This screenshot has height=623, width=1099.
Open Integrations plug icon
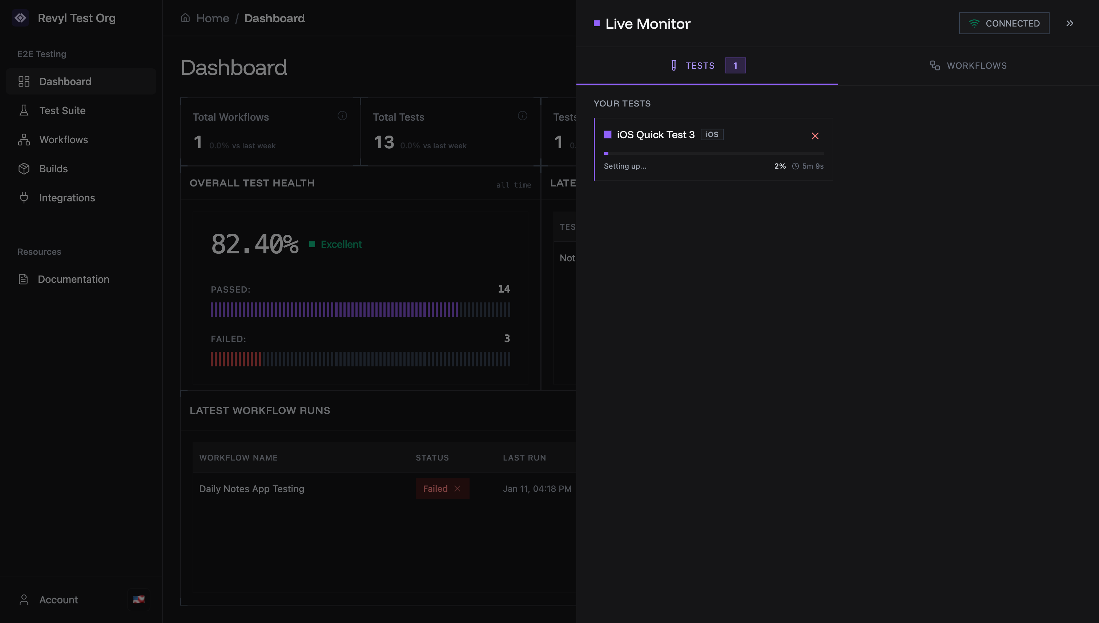tap(24, 198)
